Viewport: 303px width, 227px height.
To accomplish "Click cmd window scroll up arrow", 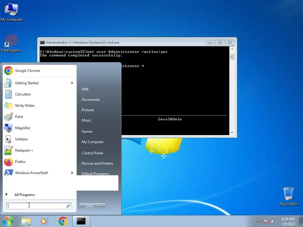I will click(x=232, y=49).
